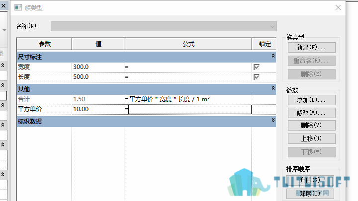Select the 长度 parameter name
The height and width of the screenshot is (201, 358).
pos(44,77)
